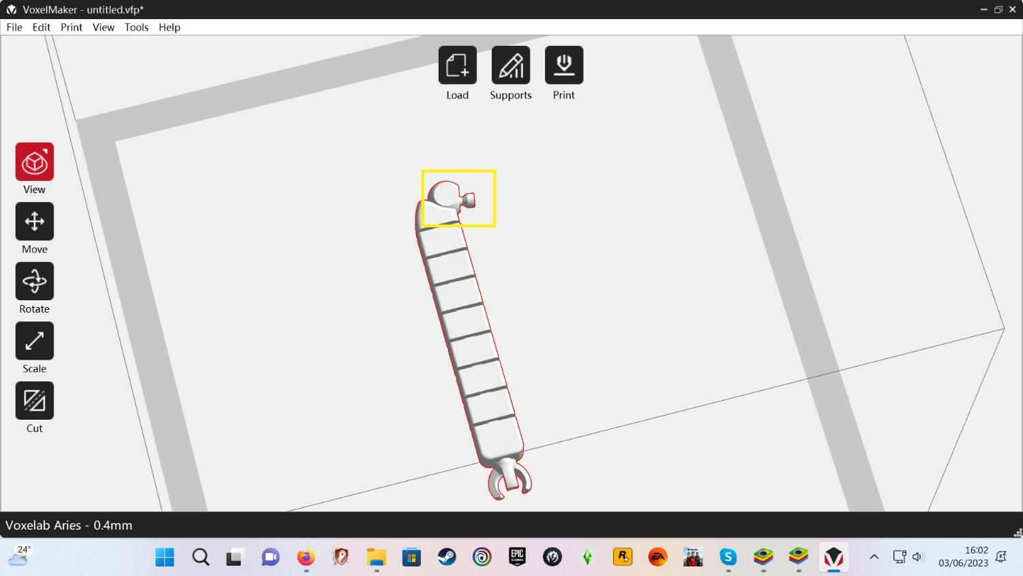Open the weather widget showing 24°
The width and height of the screenshot is (1023, 576).
pyautogui.click(x=20, y=556)
